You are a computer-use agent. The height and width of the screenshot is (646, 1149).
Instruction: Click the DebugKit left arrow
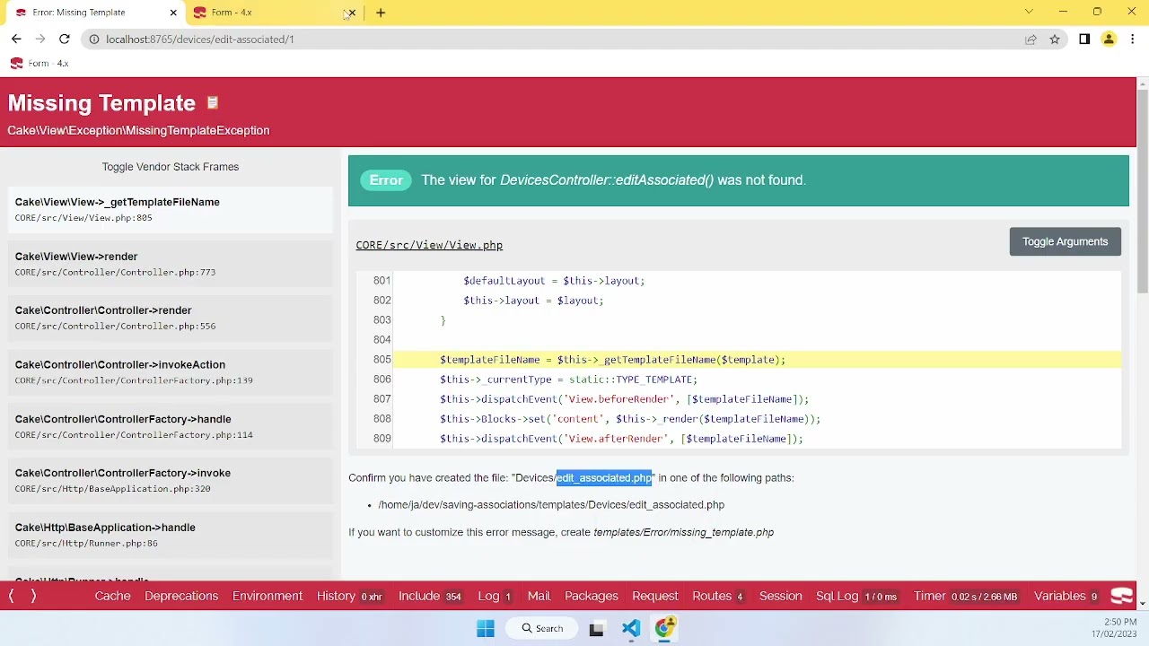(x=12, y=596)
